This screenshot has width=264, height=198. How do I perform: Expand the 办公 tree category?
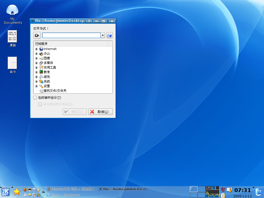(37, 54)
